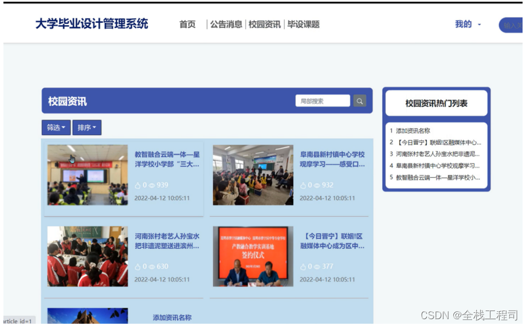Click the magnifier search button in 校园资讯 header
Image resolution: width=526 pixels, height=326 pixels.
pos(360,101)
